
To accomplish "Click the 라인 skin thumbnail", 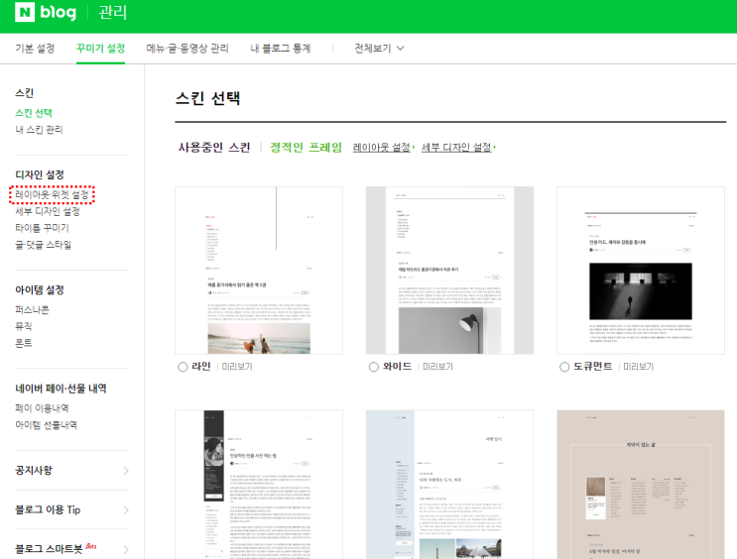I will [x=259, y=271].
